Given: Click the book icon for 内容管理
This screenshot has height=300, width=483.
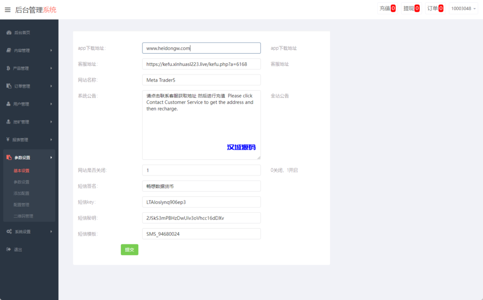Looking at the screenshot, I should click(8, 50).
